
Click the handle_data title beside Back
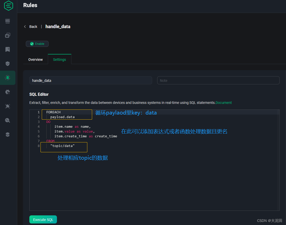point(58,27)
